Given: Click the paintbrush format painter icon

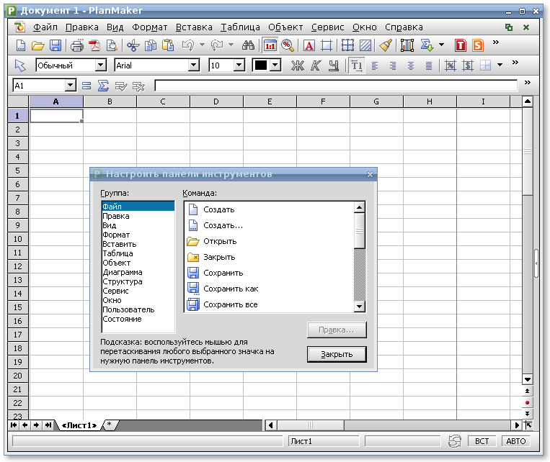Looking at the screenshot, I should (x=386, y=45).
